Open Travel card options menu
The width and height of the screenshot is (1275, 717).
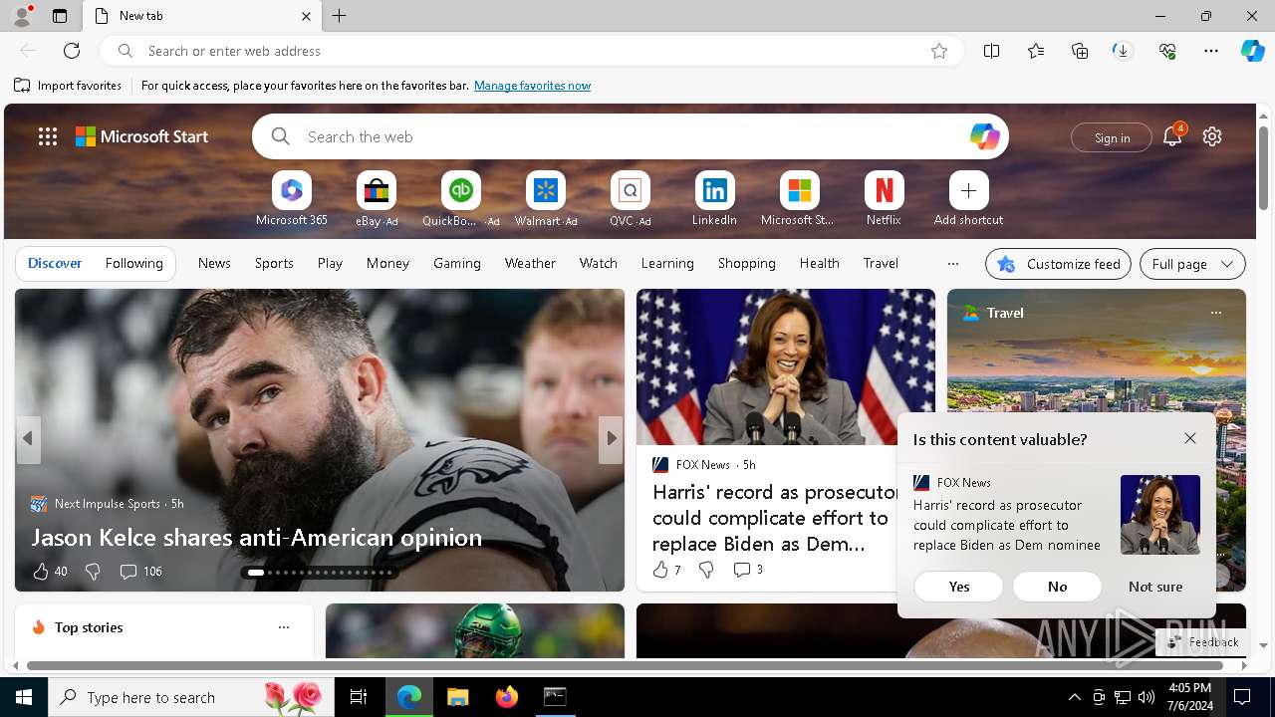(1215, 313)
